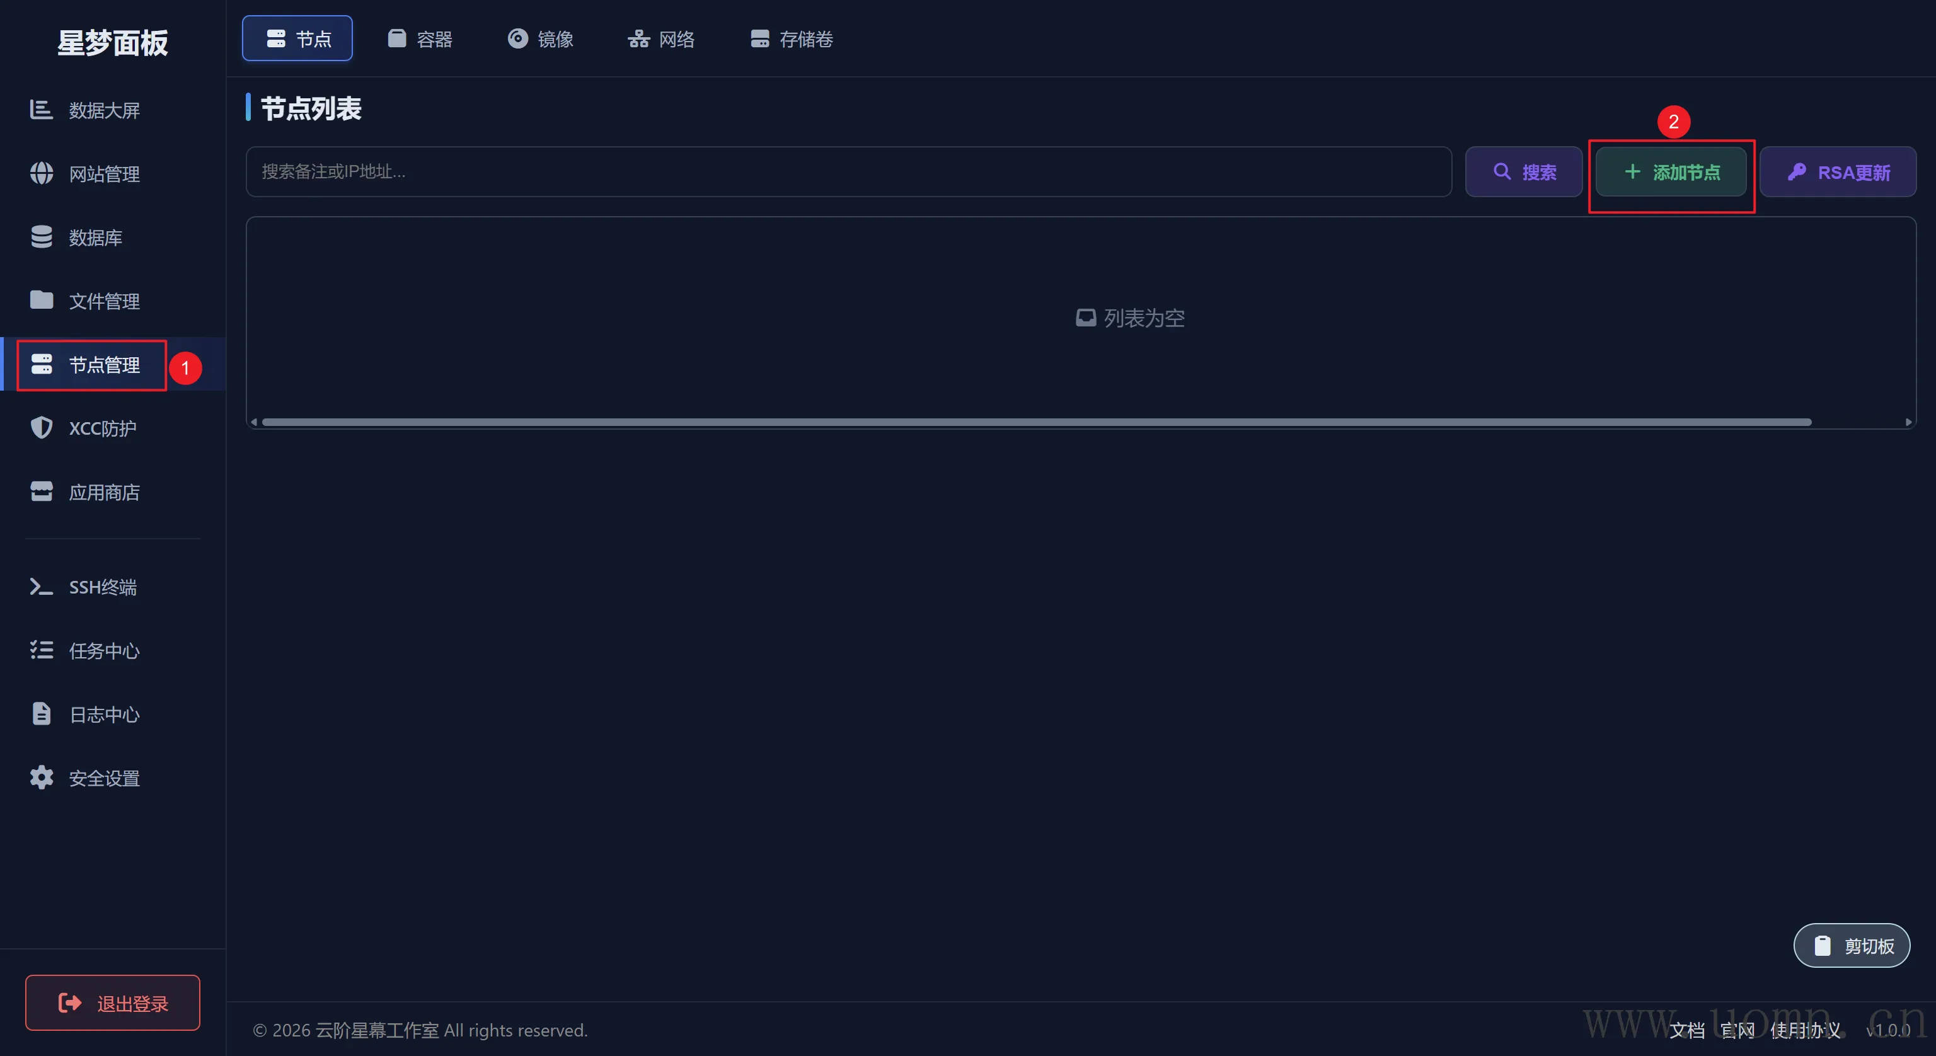Select the 存储卷 tab

point(791,39)
